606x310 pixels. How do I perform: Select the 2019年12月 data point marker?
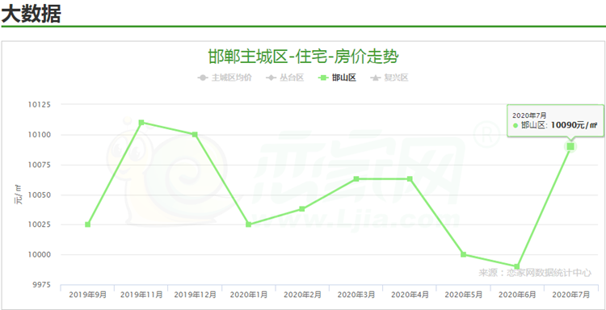(195, 134)
